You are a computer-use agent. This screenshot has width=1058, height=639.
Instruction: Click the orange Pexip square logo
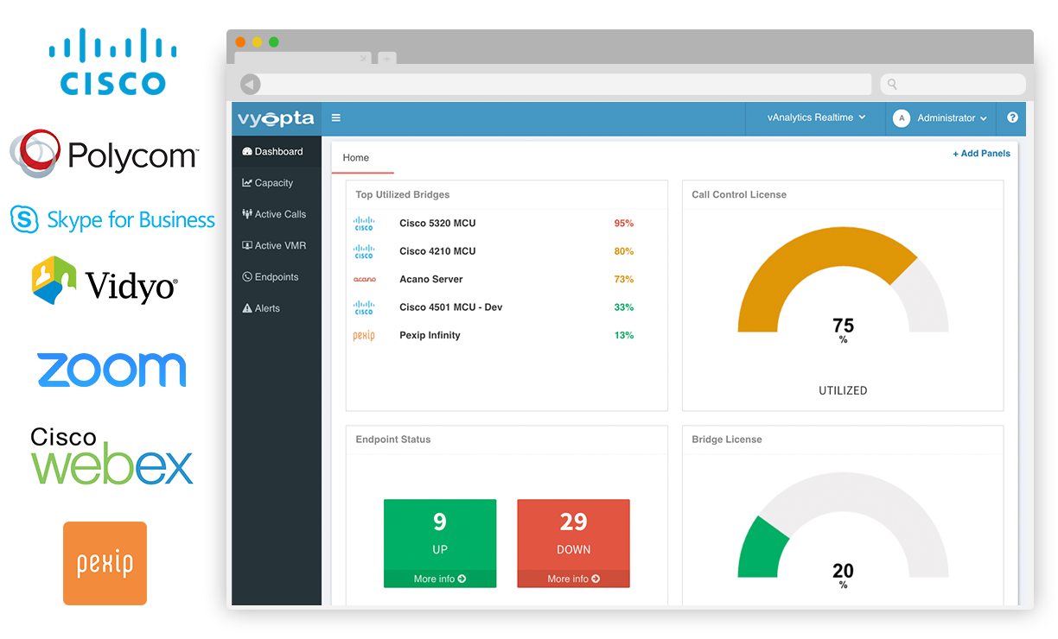[x=105, y=563]
